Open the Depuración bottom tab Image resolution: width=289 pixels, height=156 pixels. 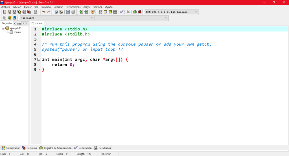83,148
